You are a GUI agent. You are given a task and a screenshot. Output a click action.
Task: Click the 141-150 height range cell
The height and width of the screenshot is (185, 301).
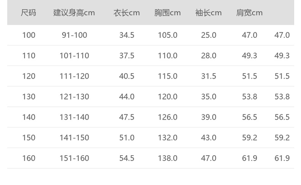pos(74,138)
